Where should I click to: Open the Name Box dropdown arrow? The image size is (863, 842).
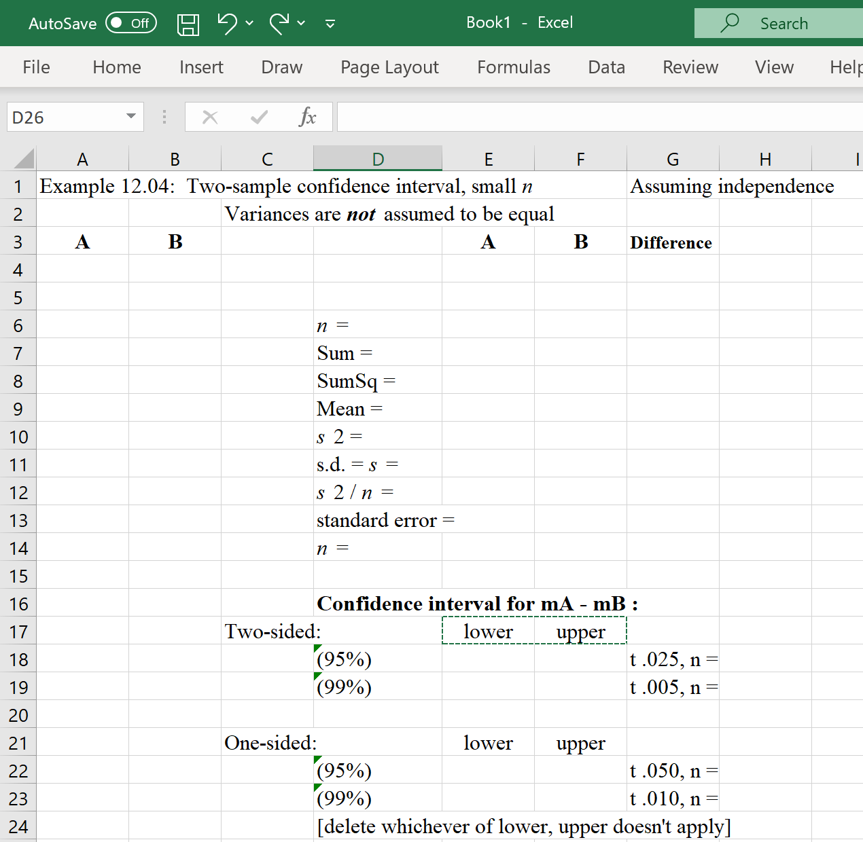132,117
